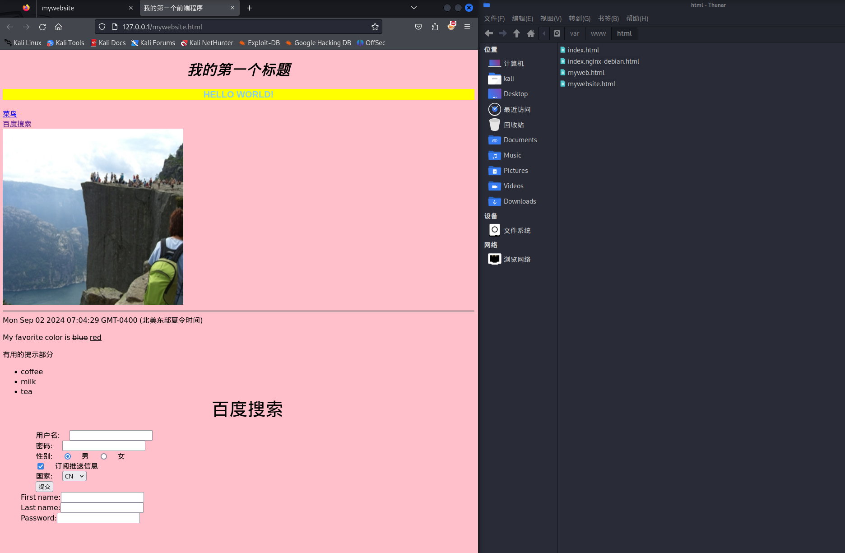Follow the 百度搜索 hyperlink
845x553 pixels.
[x=17, y=124]
